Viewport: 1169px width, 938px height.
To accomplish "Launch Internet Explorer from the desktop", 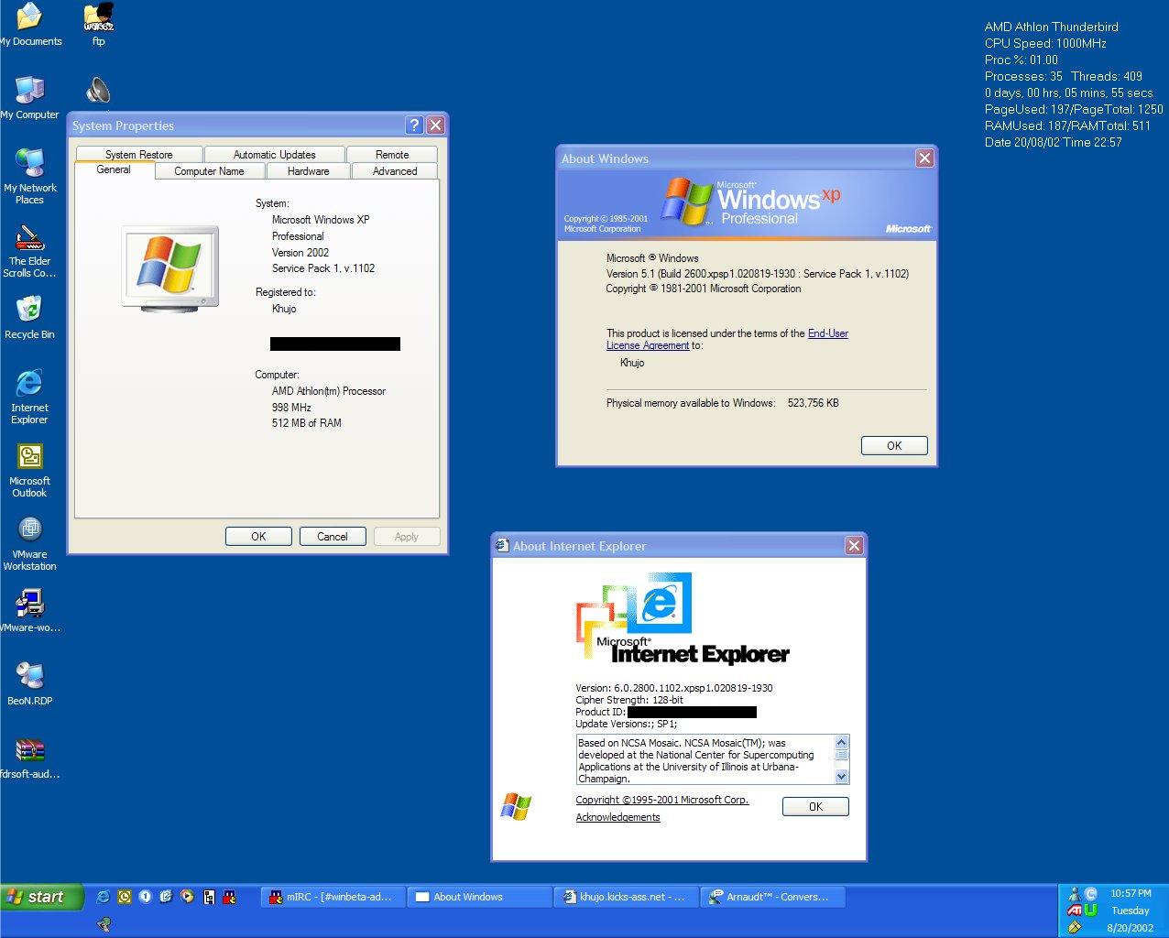I will pos(29,397).
